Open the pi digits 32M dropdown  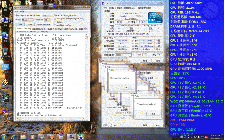pyautogui.click(x=46, y=15)
